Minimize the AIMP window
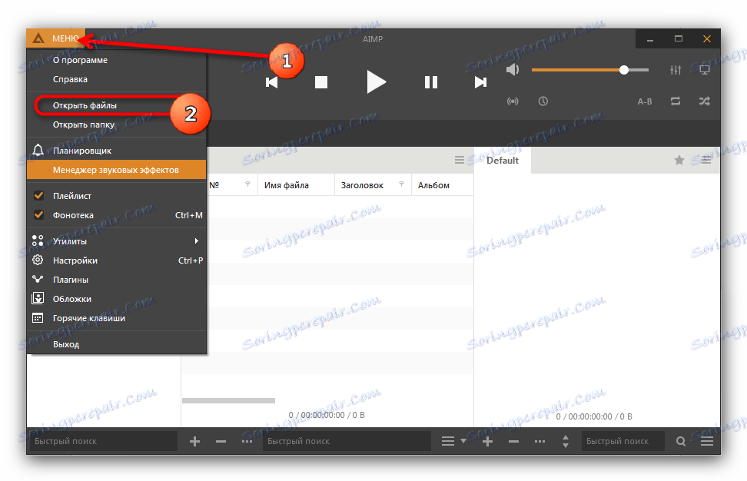747x481 pixels. coord(650,39)
